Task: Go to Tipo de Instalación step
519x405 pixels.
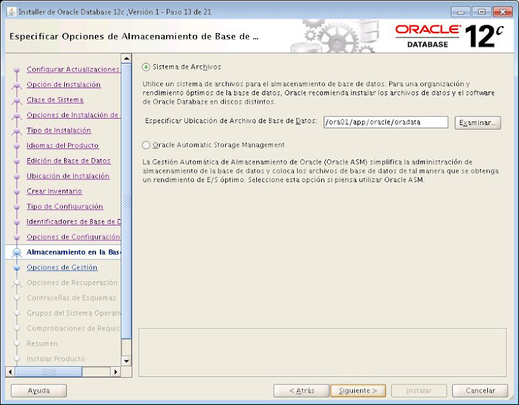Action: 58,130
